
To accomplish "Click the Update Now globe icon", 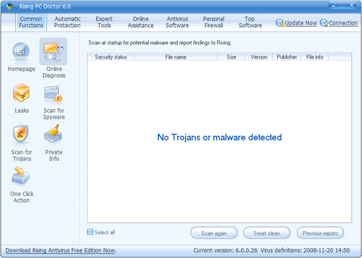I will (x=280, y=23).
